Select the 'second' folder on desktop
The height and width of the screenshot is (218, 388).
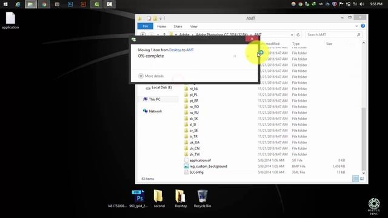click(159, 199)
